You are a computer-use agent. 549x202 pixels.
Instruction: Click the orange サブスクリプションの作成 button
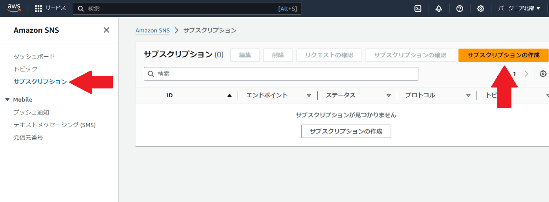tap(504, 55)
